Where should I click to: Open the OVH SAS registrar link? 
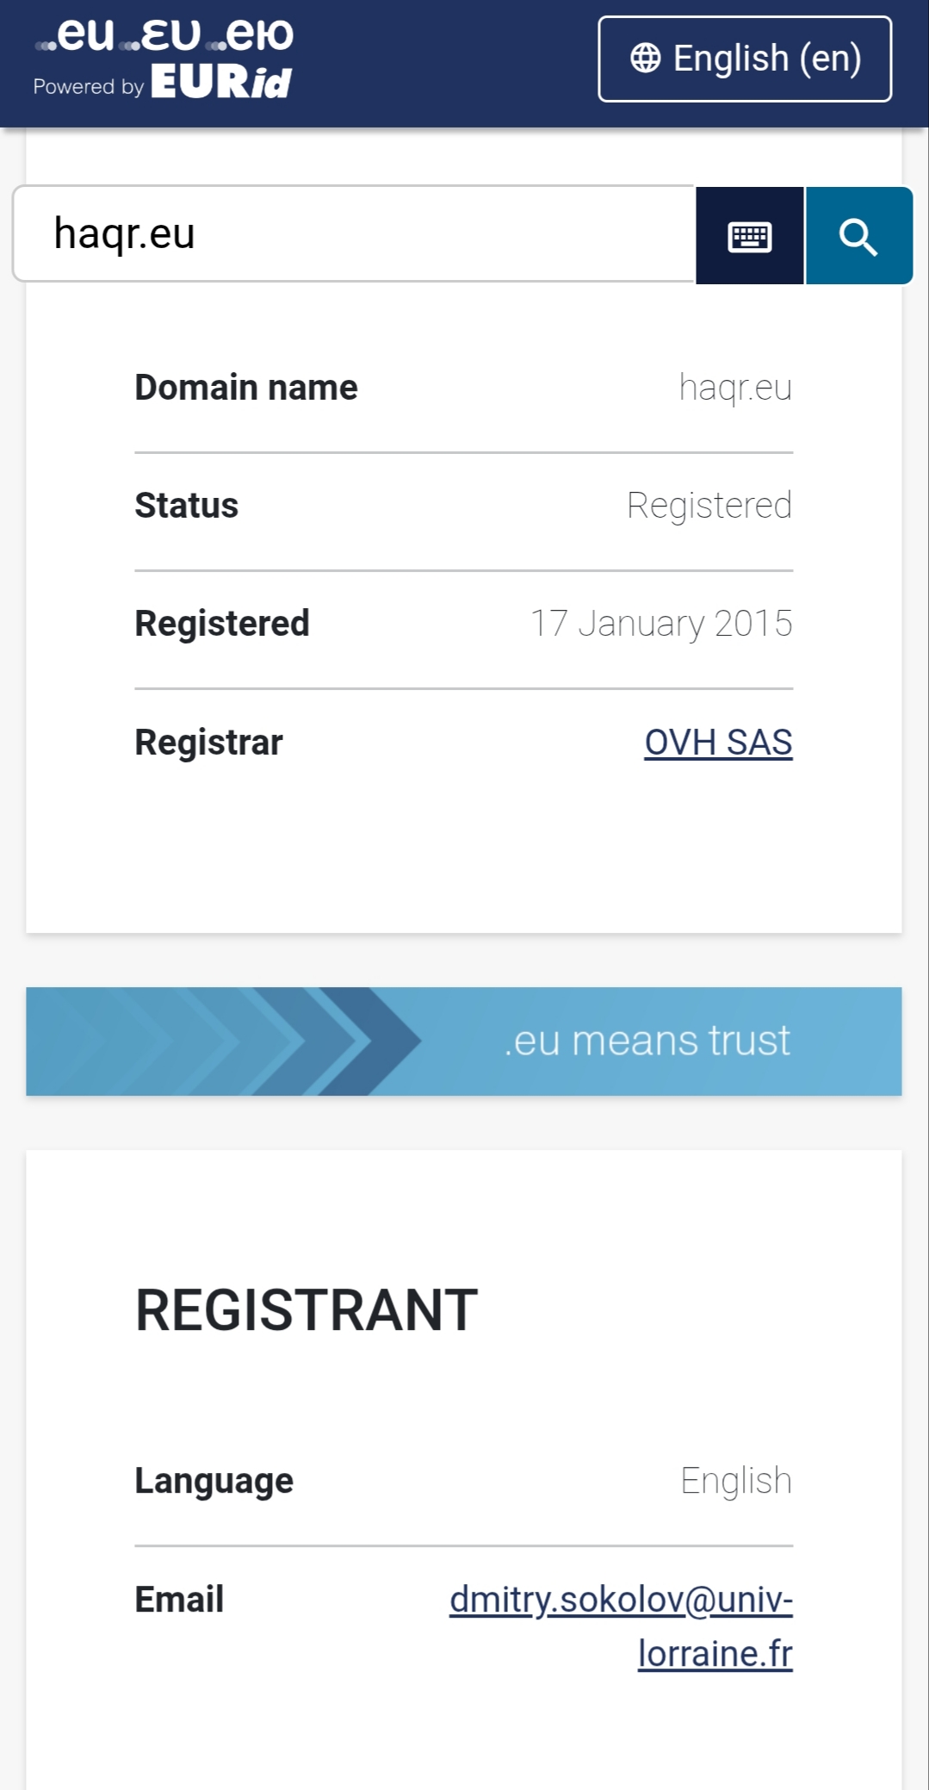click(x=718, y=743)
